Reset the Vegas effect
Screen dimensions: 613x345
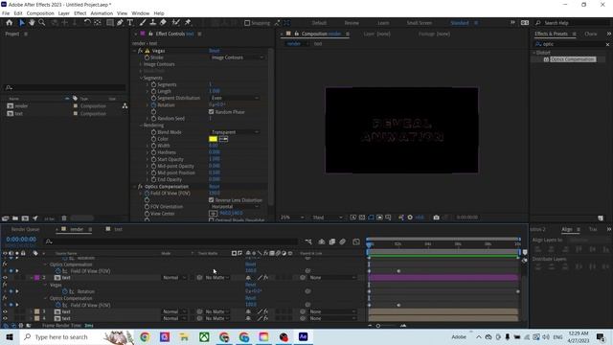click(x=215, y=51)
